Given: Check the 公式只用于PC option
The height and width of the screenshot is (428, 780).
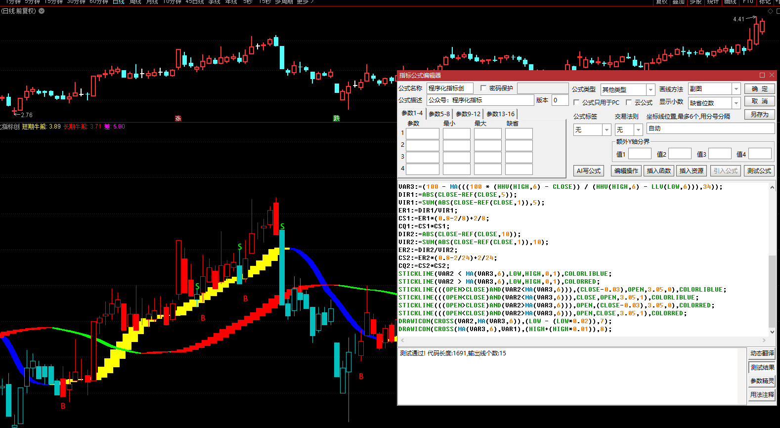Looking at the screenshot, I should point(576,102).
